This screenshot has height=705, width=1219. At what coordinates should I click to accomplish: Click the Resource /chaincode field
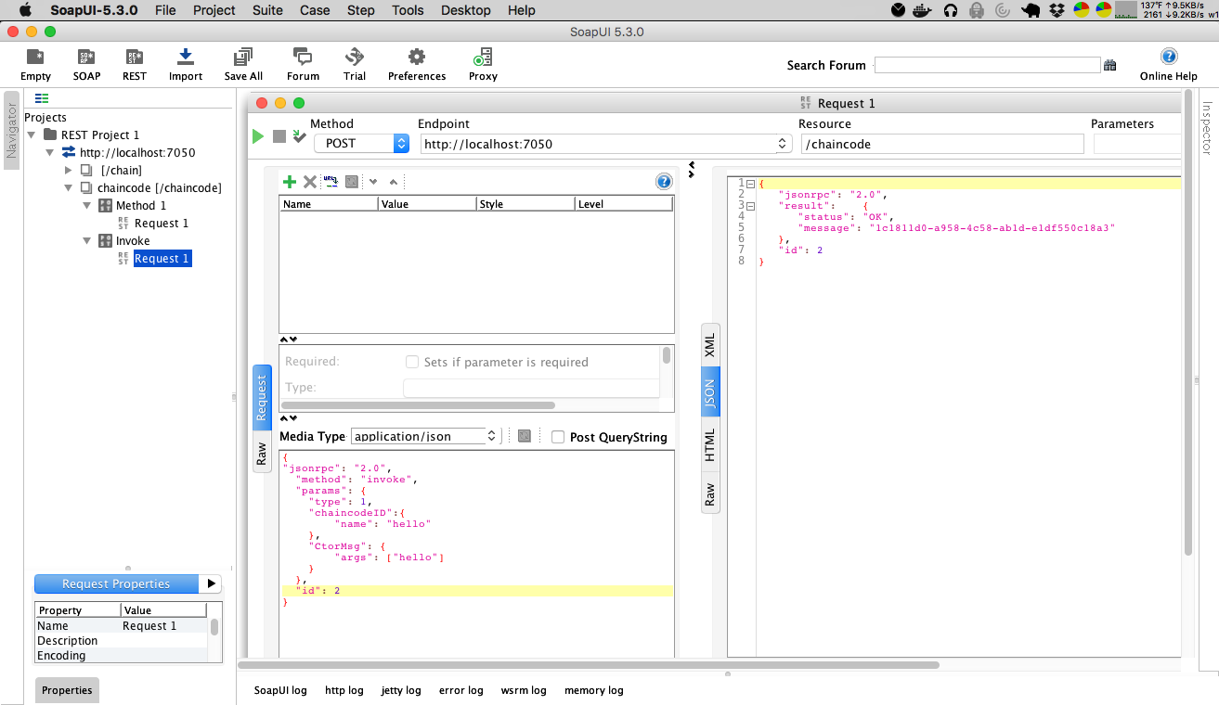941,144
